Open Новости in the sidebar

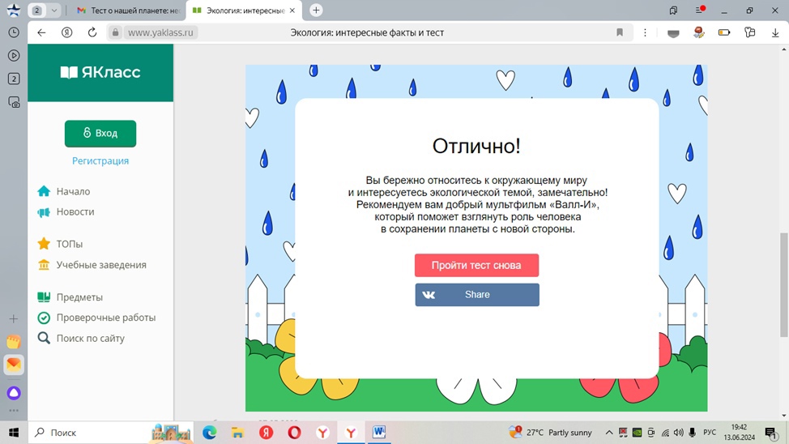coord(75,212)
